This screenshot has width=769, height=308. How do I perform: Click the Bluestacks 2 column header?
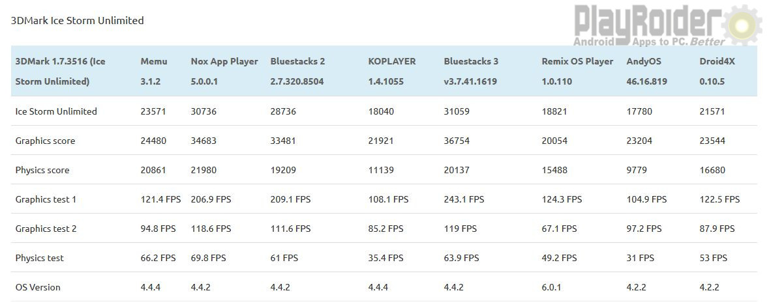297,72
